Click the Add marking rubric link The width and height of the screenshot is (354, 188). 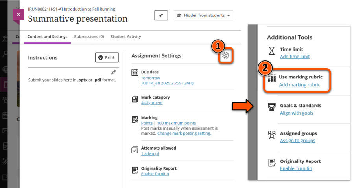click(x=299, y=85)
